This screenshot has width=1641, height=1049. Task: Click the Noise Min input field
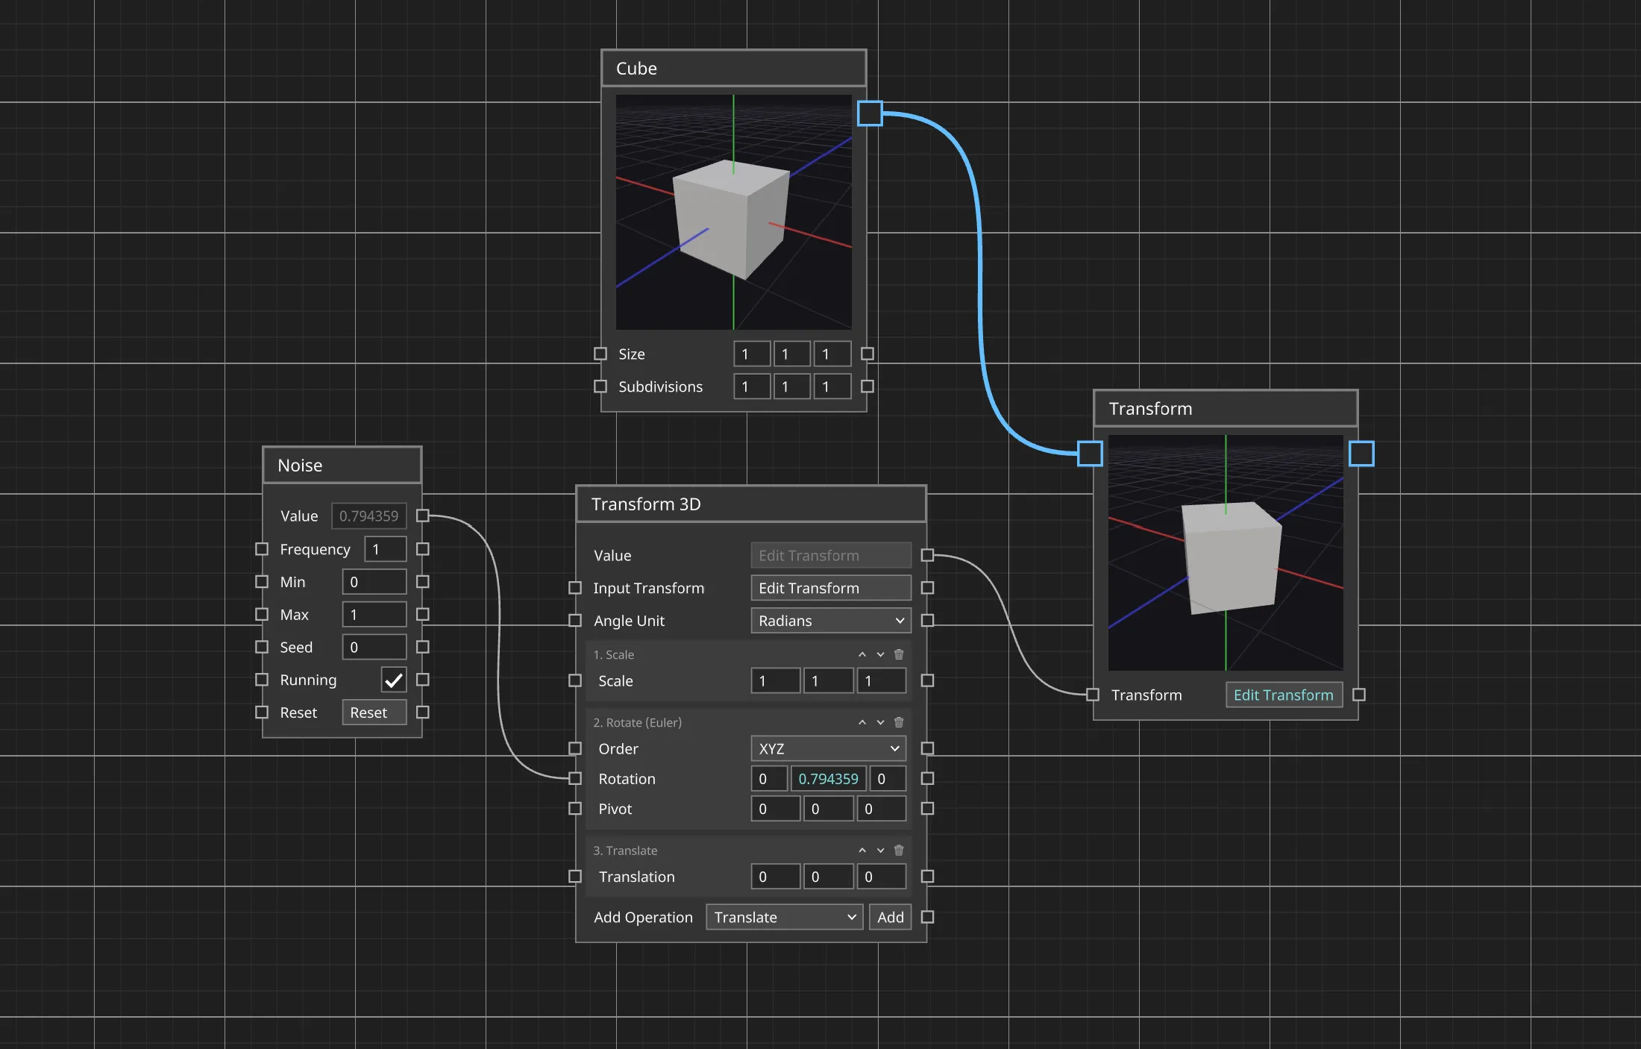[374, 582]
